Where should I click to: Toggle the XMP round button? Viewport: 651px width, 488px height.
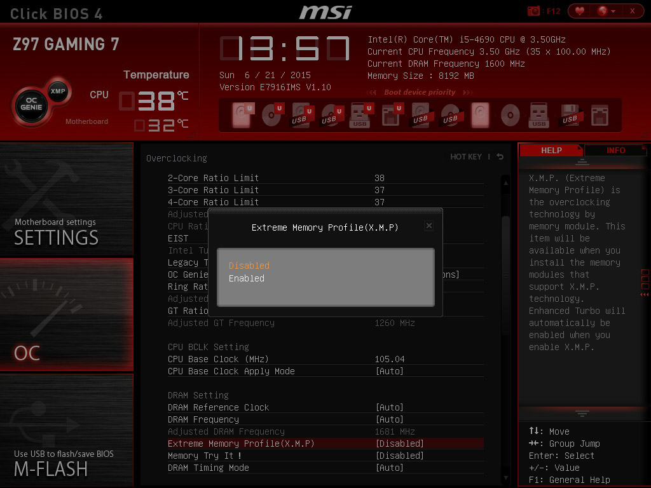tap(58, 91)
